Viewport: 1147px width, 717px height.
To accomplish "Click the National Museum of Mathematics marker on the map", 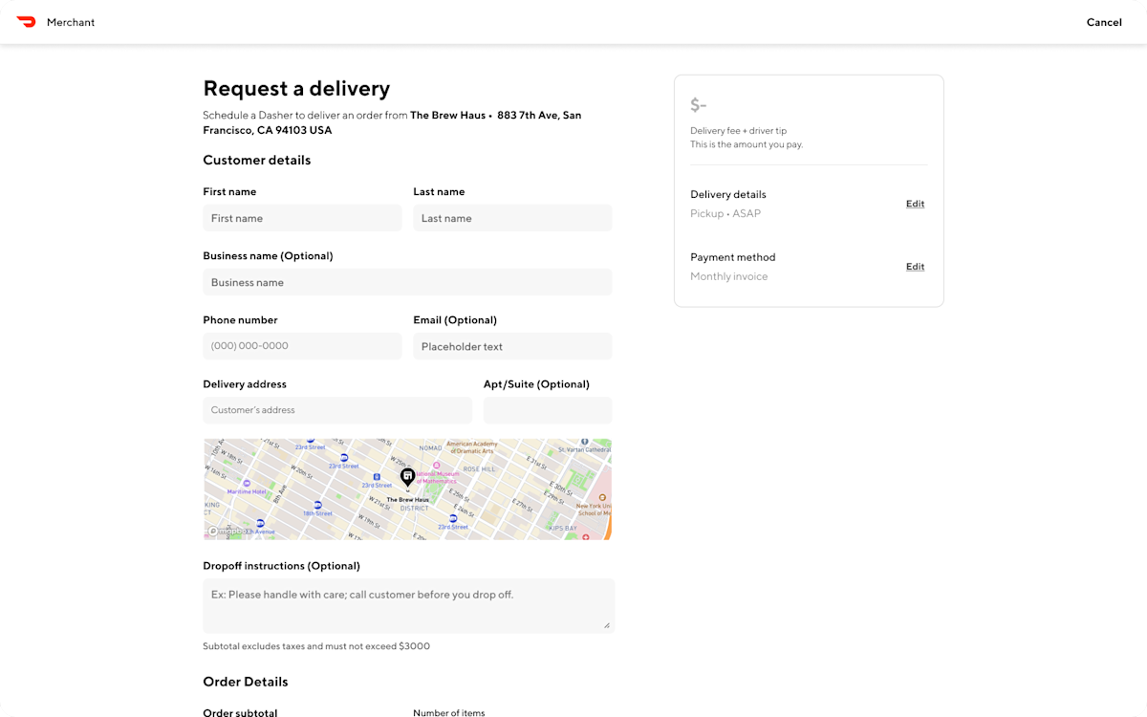I will pos(437,465).
